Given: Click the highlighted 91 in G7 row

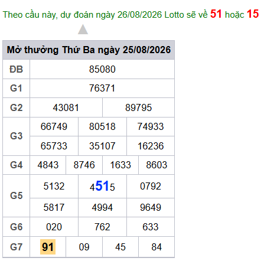Looking at the screenshot, I should click(48, 247).
